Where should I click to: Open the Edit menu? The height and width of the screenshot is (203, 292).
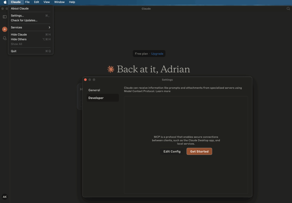tap(36, 2)
